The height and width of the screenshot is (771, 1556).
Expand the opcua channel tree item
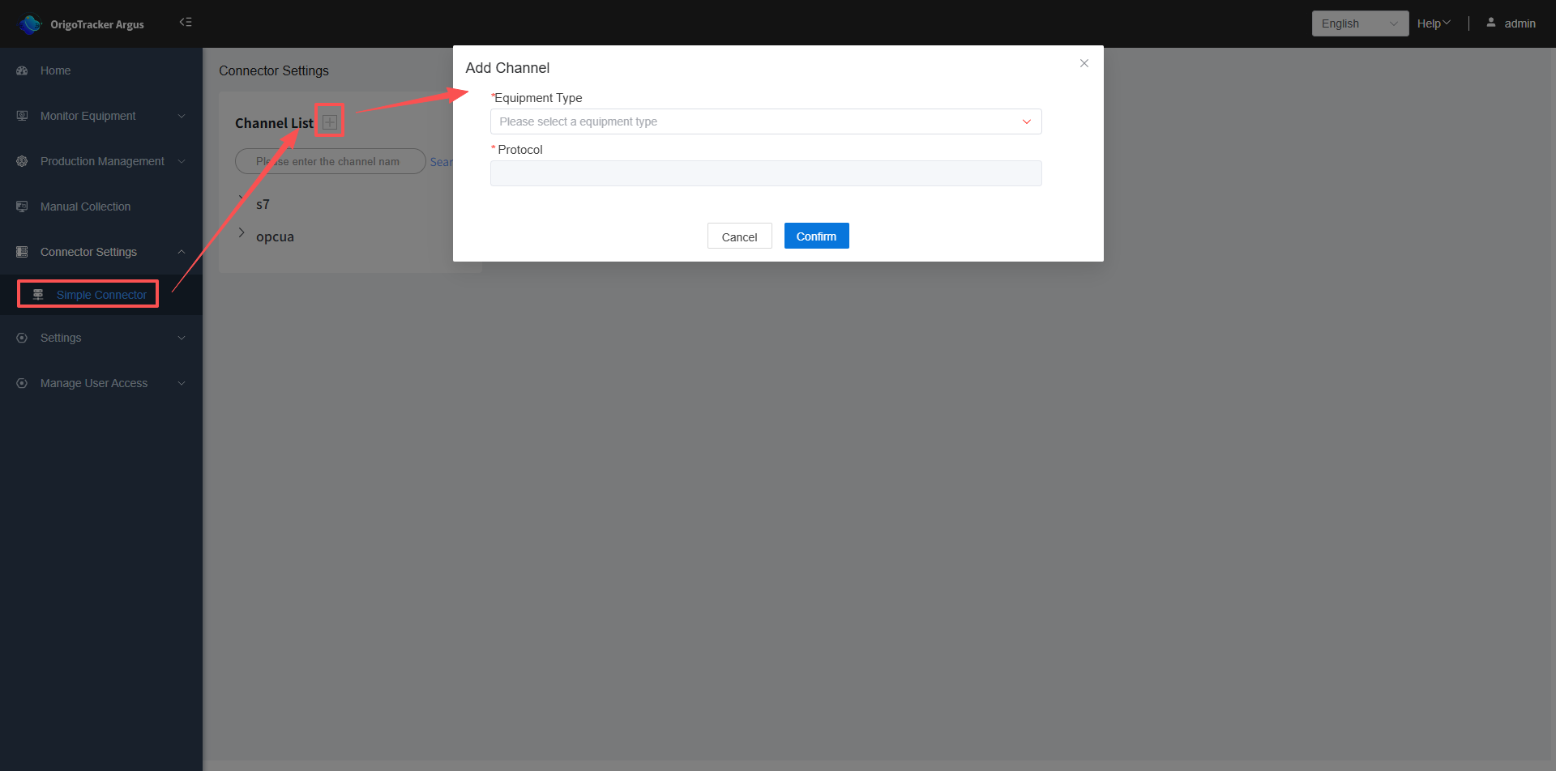click(x=242, y=232)
